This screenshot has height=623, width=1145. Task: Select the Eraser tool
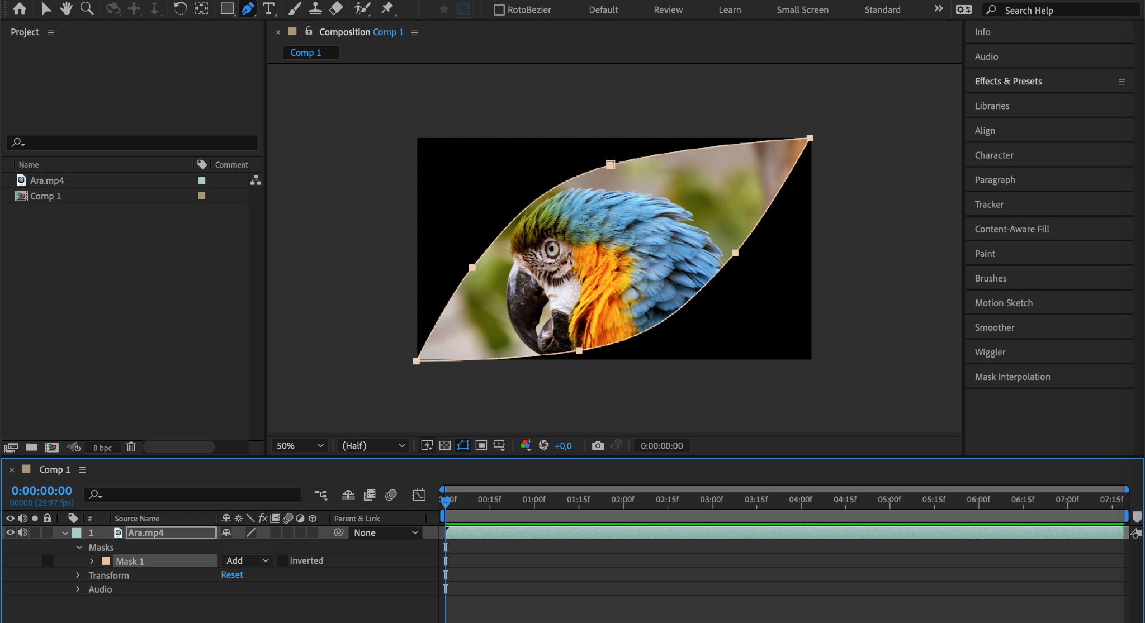click(336, 8)
